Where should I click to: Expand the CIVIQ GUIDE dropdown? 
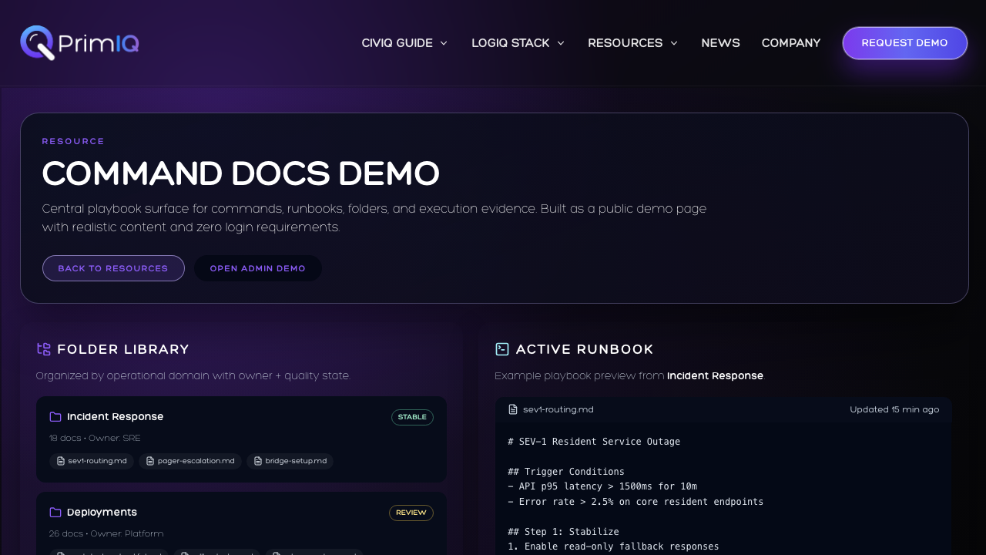click(x=404, y=43)
